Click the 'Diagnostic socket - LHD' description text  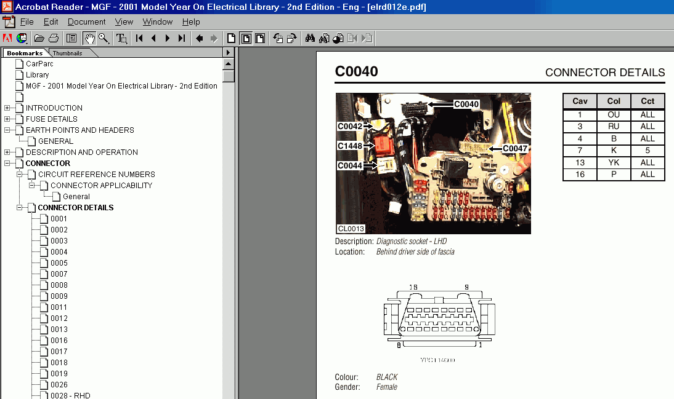412,241
